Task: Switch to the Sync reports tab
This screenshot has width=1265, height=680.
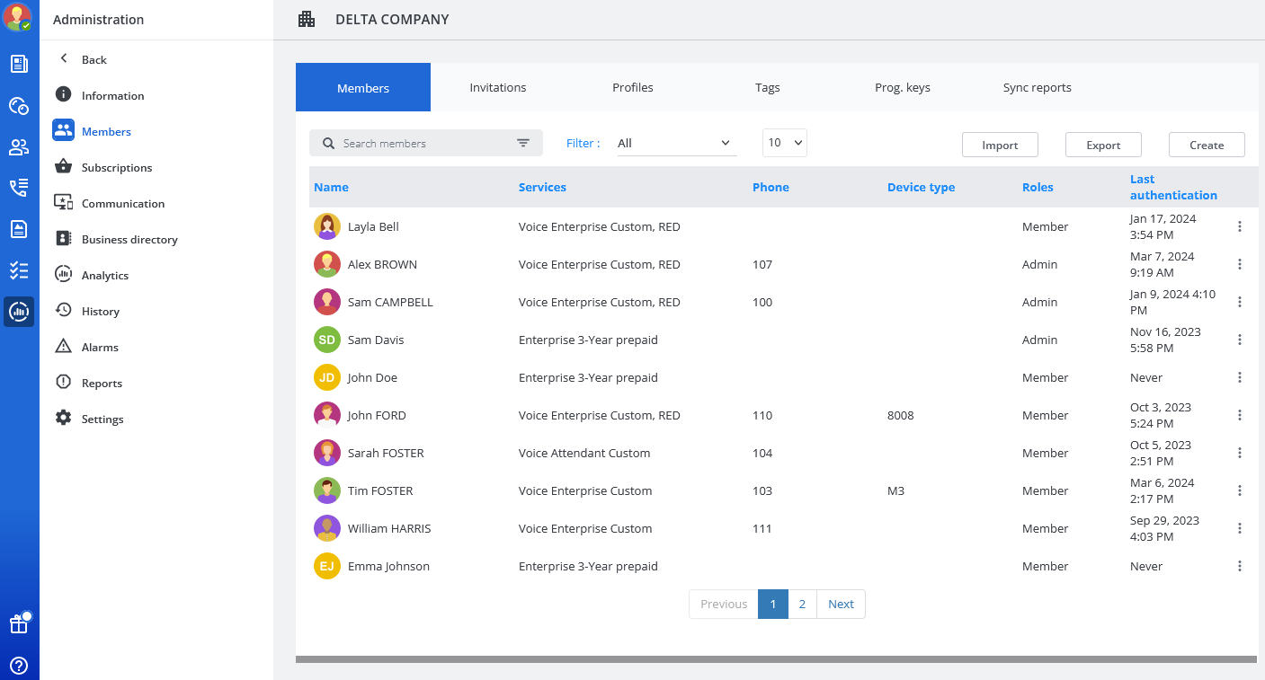Action: point(1037,87)
